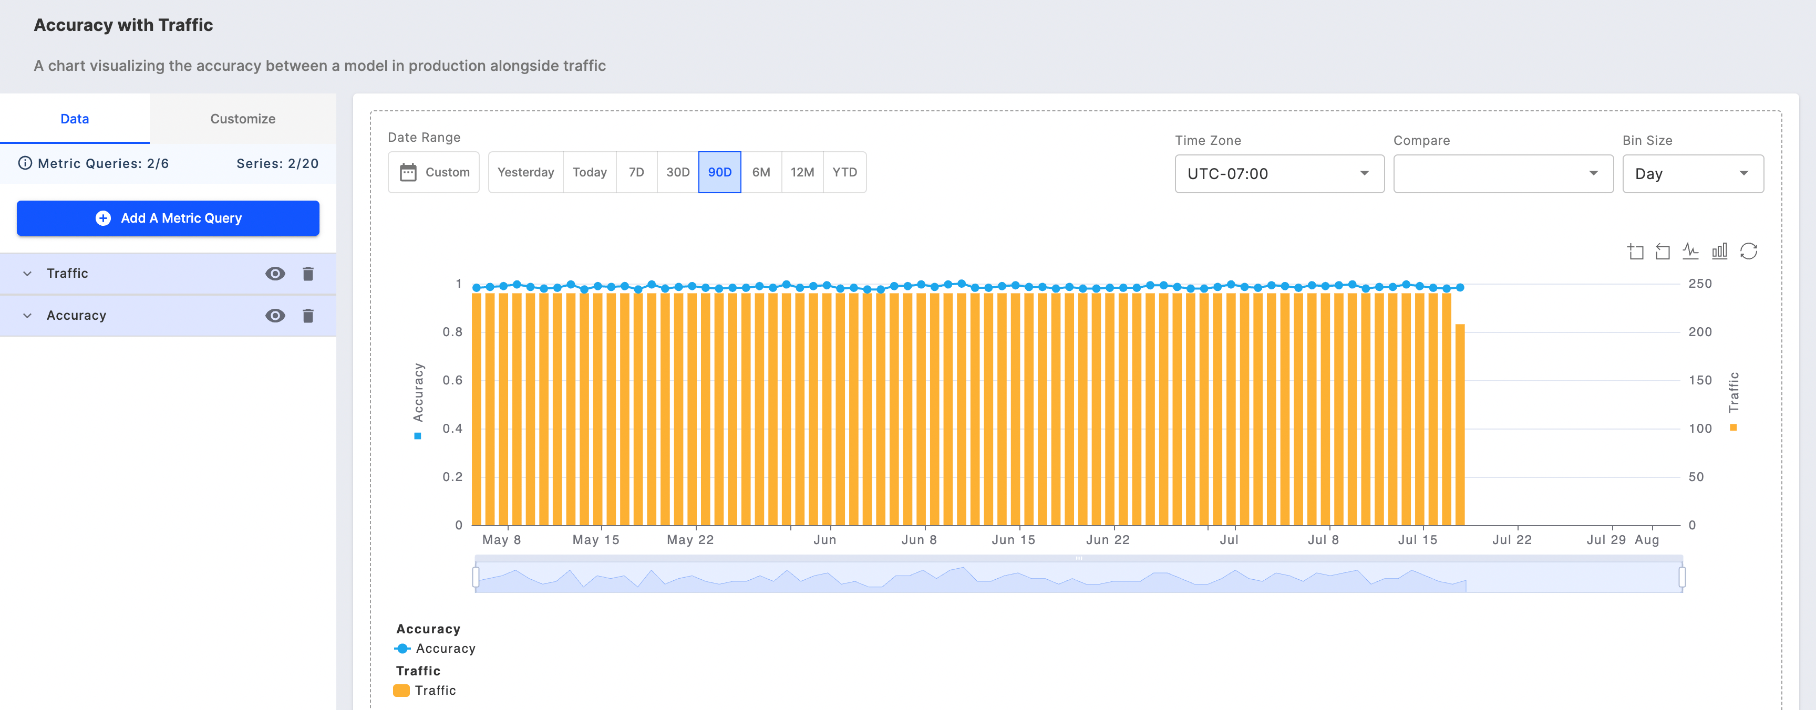Hide the Accuracy series with eye icon
1816x710 pixels.
coord(275,316)
